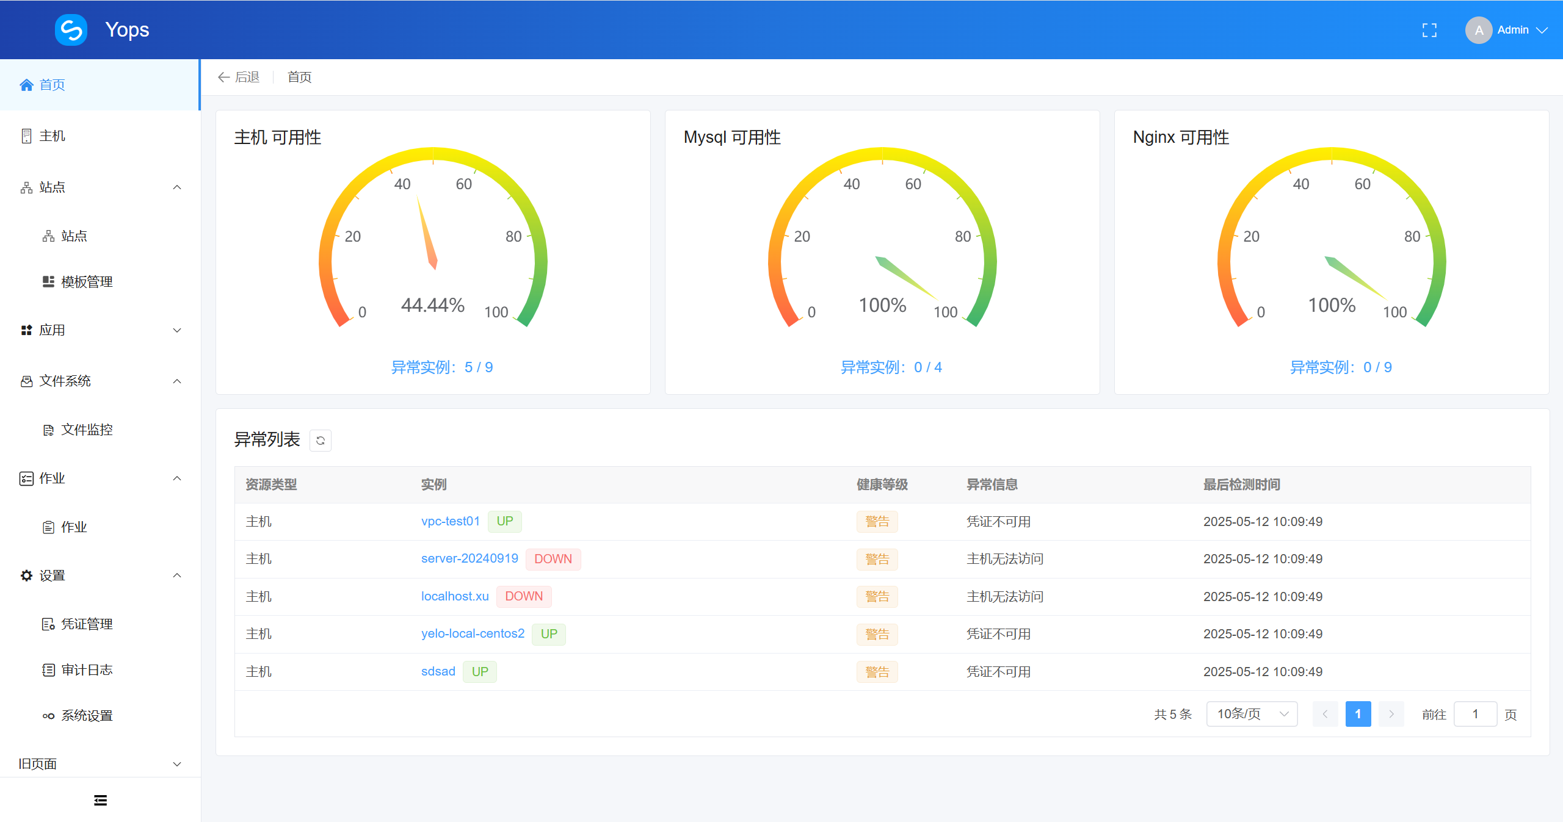Select 主机 in the sidebar menu
The width and height of the screenshot is (1563, 822).
(x=52, y=136)
